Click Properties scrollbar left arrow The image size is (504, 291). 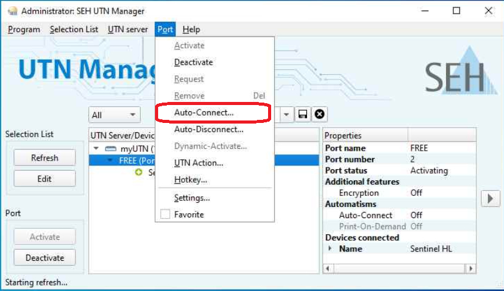(x=328, y=269)
